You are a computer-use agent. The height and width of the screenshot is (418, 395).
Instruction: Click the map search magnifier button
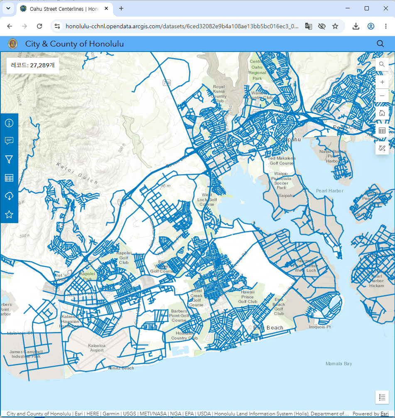pyautogui.click(x=382, y=64)
